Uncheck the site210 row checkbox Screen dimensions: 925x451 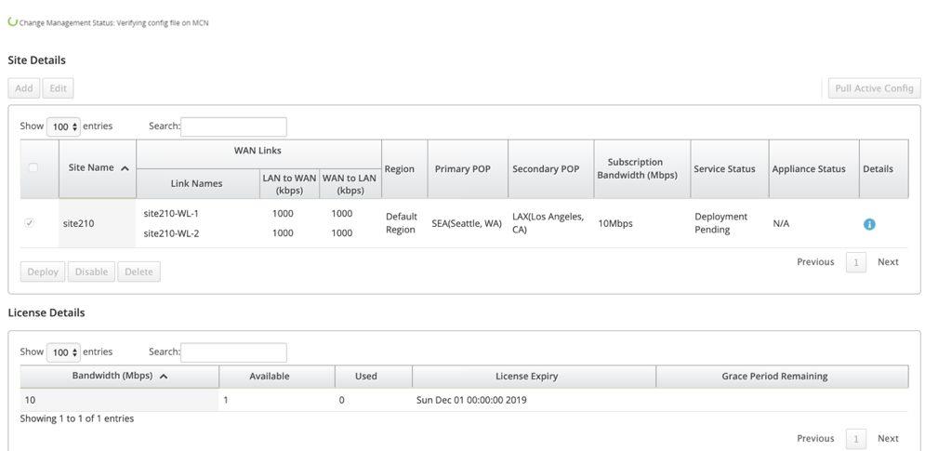[30, 223]
